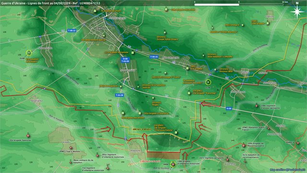Screen dimensions: 307x173
Task: Click the white scale bar at top
Action: tap(239, 4)
